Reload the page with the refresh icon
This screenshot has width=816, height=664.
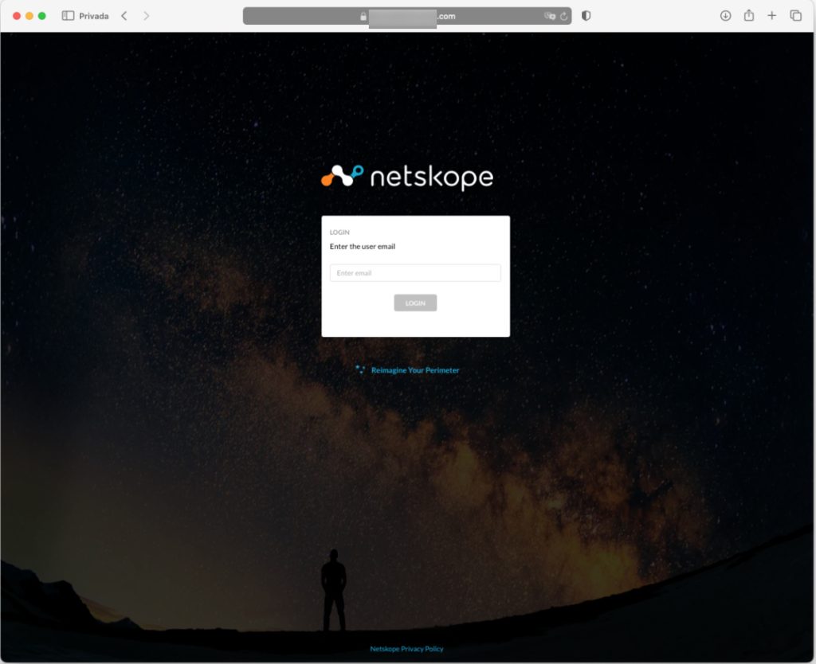coord(563,16)
